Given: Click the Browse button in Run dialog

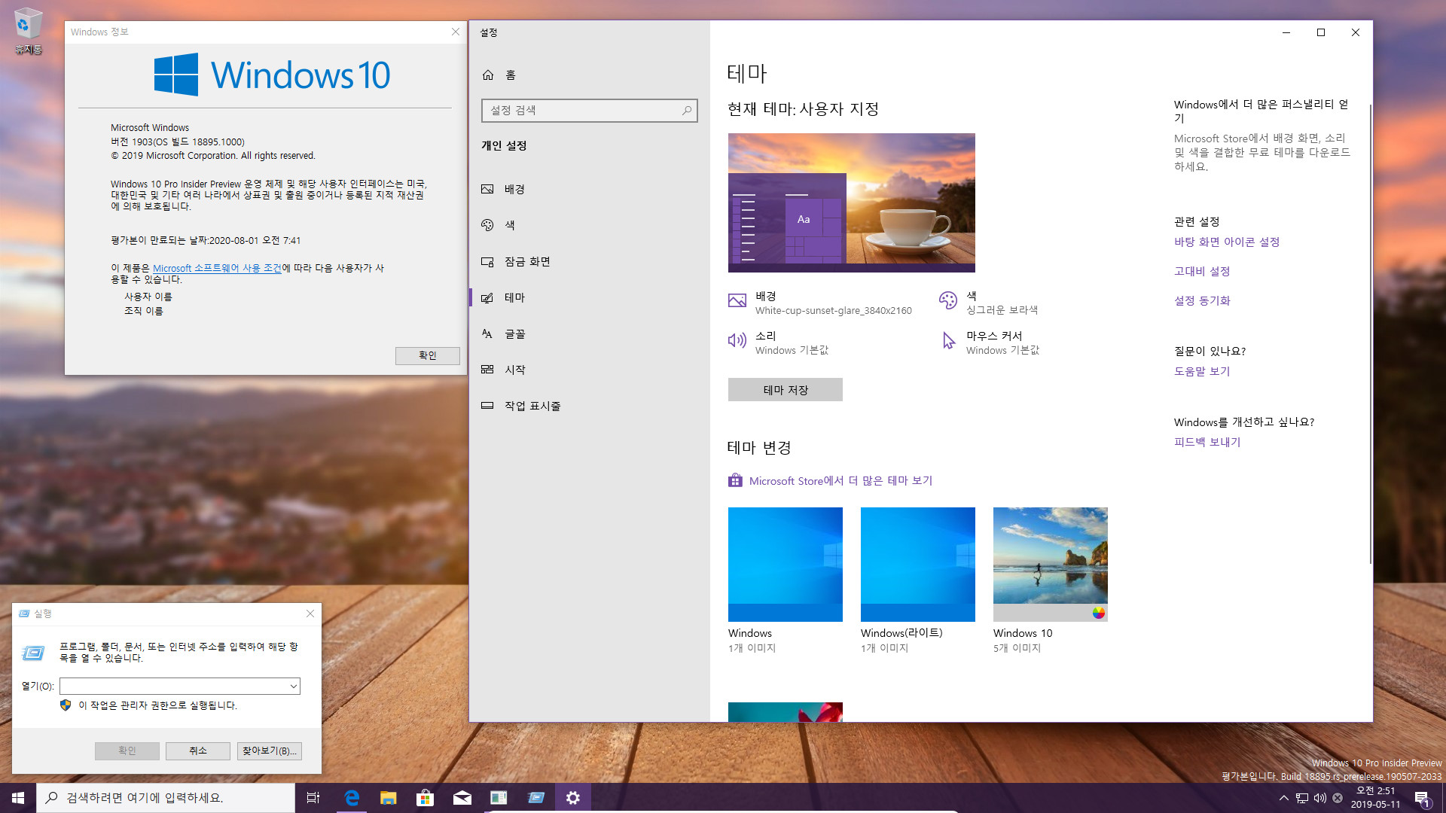Looking at the screenshot, I should [x=269, y=751].
